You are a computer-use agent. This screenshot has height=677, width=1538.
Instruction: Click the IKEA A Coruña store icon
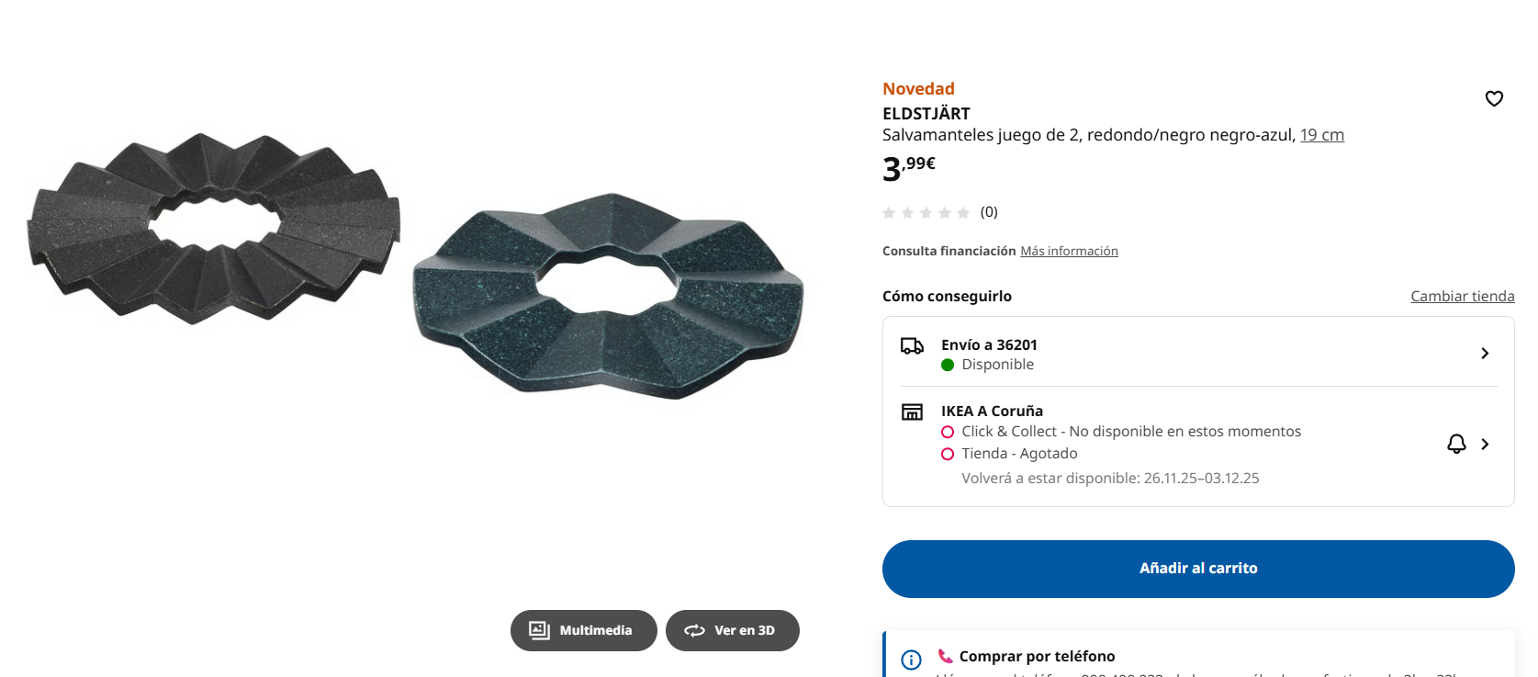[912, 412]
